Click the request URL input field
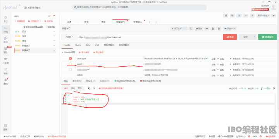Screen dimensions: 279x139 click(x=150, y=37)
